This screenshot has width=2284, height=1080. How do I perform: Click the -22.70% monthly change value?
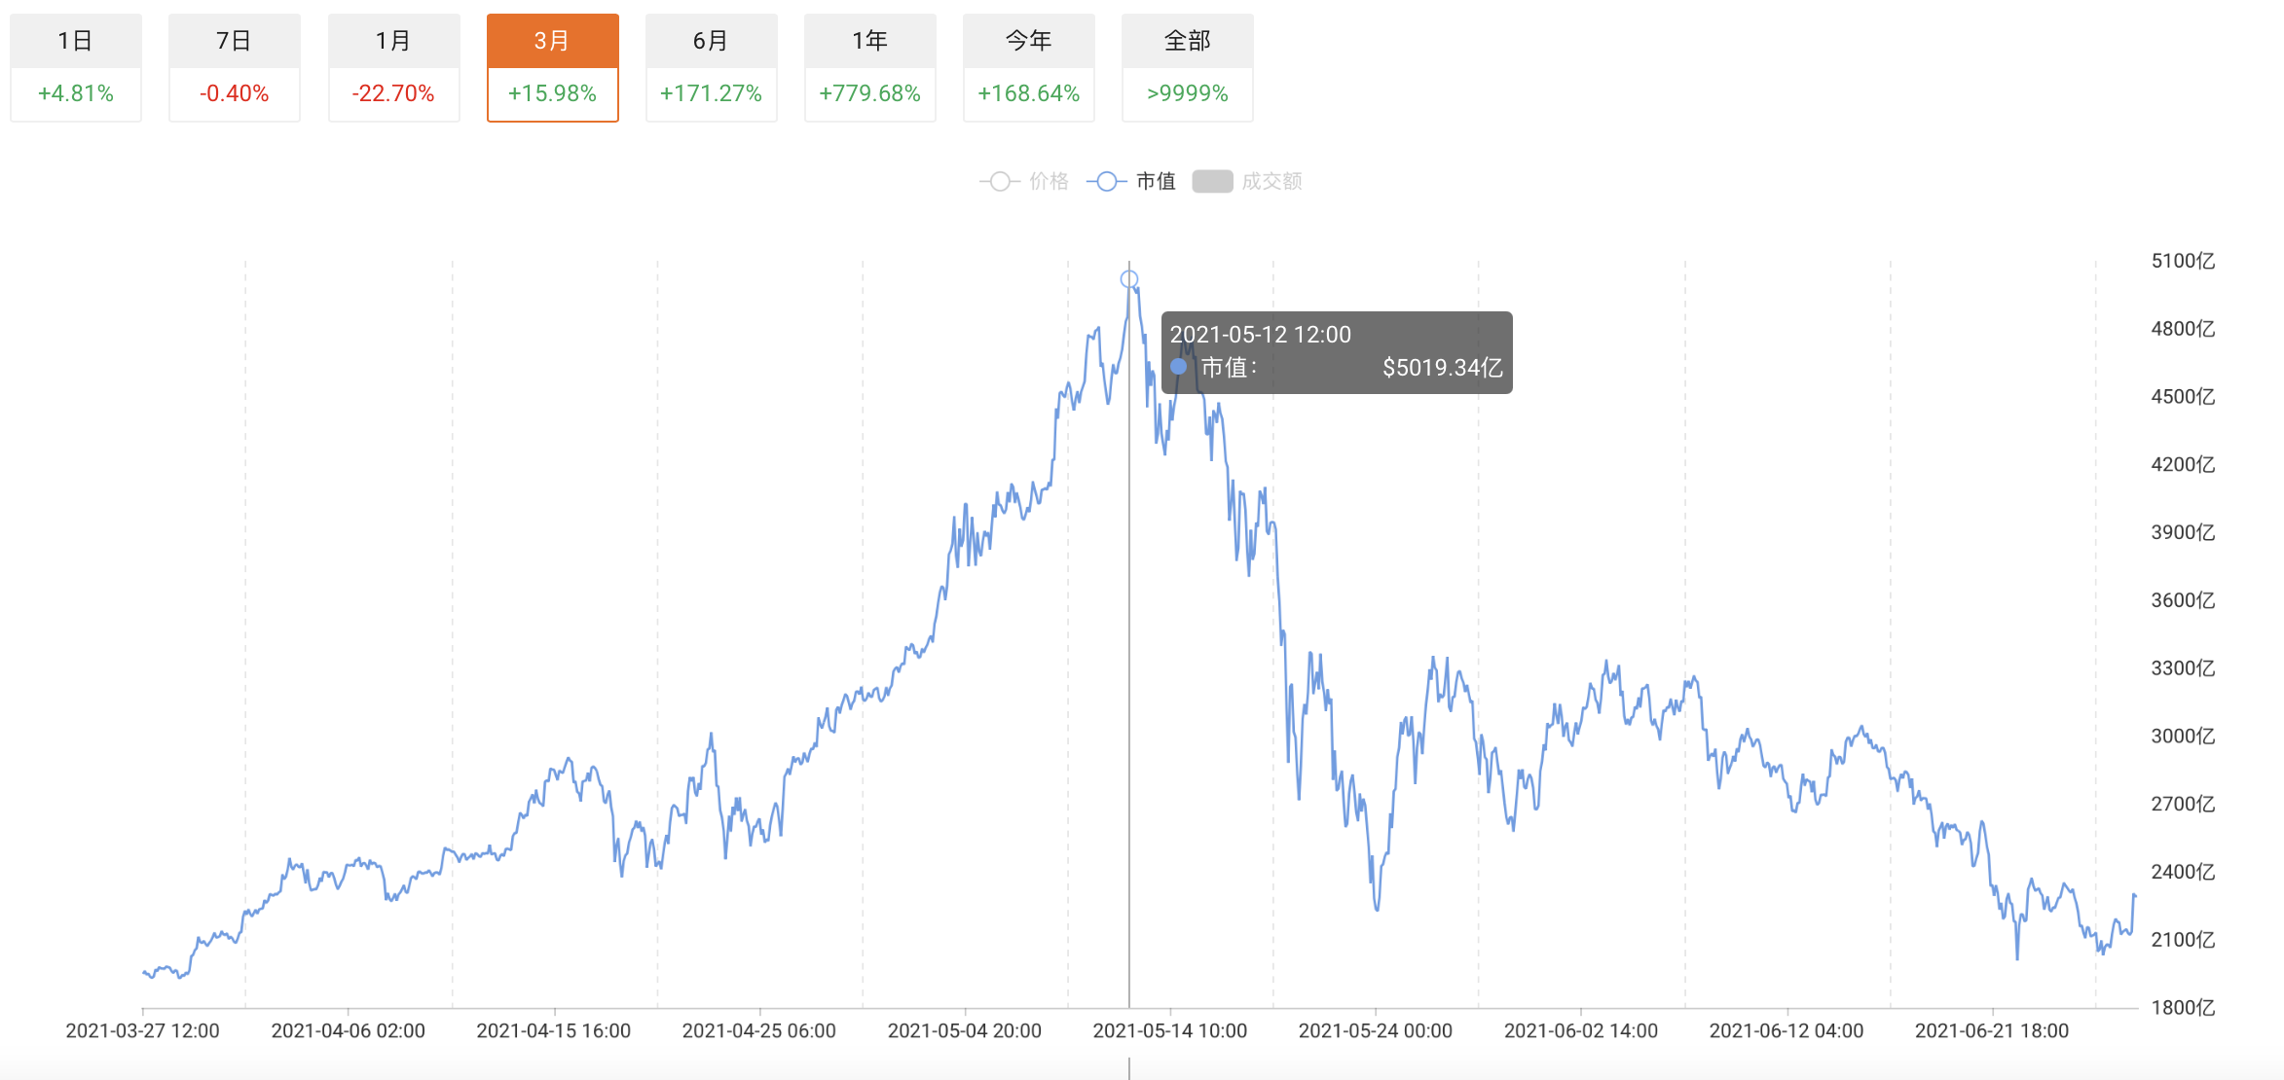click(393, 93)
